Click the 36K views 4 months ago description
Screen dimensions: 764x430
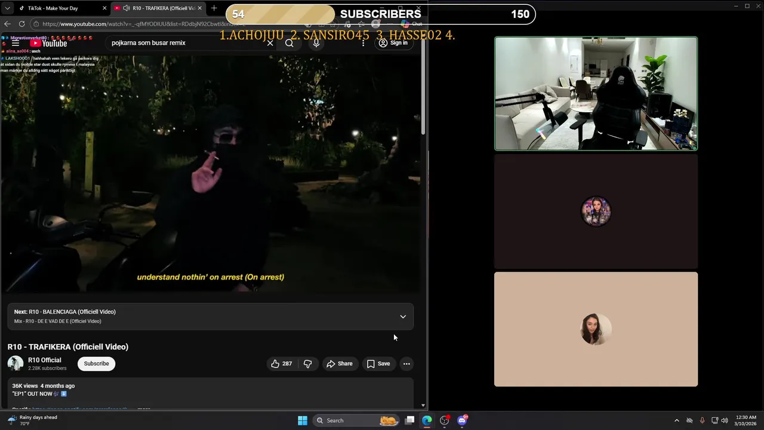point(44,386)
